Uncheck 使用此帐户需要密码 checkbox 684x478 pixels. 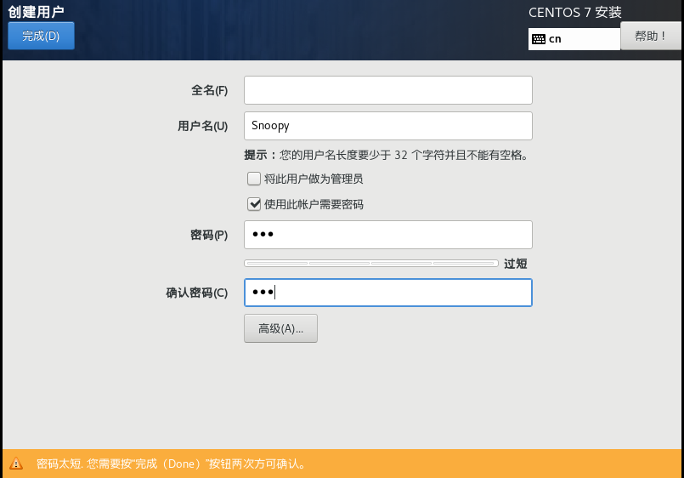coord(254,204)
